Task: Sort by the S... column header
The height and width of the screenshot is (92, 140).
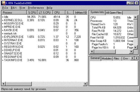Action: pyautogui.click(x=69, y=13)
